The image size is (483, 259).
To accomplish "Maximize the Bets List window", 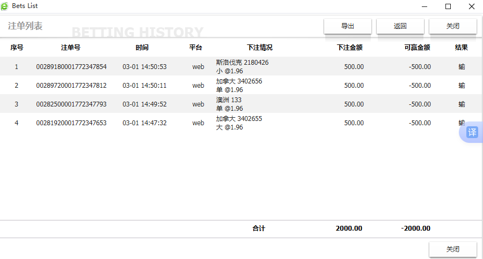I will 448,6.
